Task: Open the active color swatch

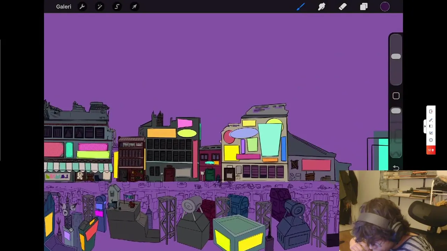Action: [385, 7]
